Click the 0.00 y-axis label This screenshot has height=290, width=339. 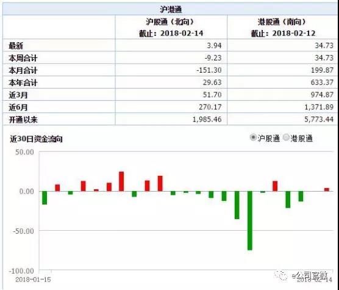coord(27,191)
